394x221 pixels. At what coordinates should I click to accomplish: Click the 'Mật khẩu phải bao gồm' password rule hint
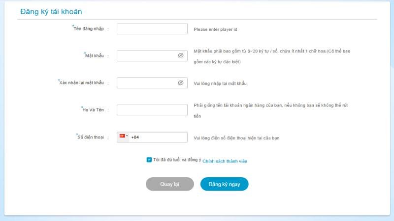(272, 56)
